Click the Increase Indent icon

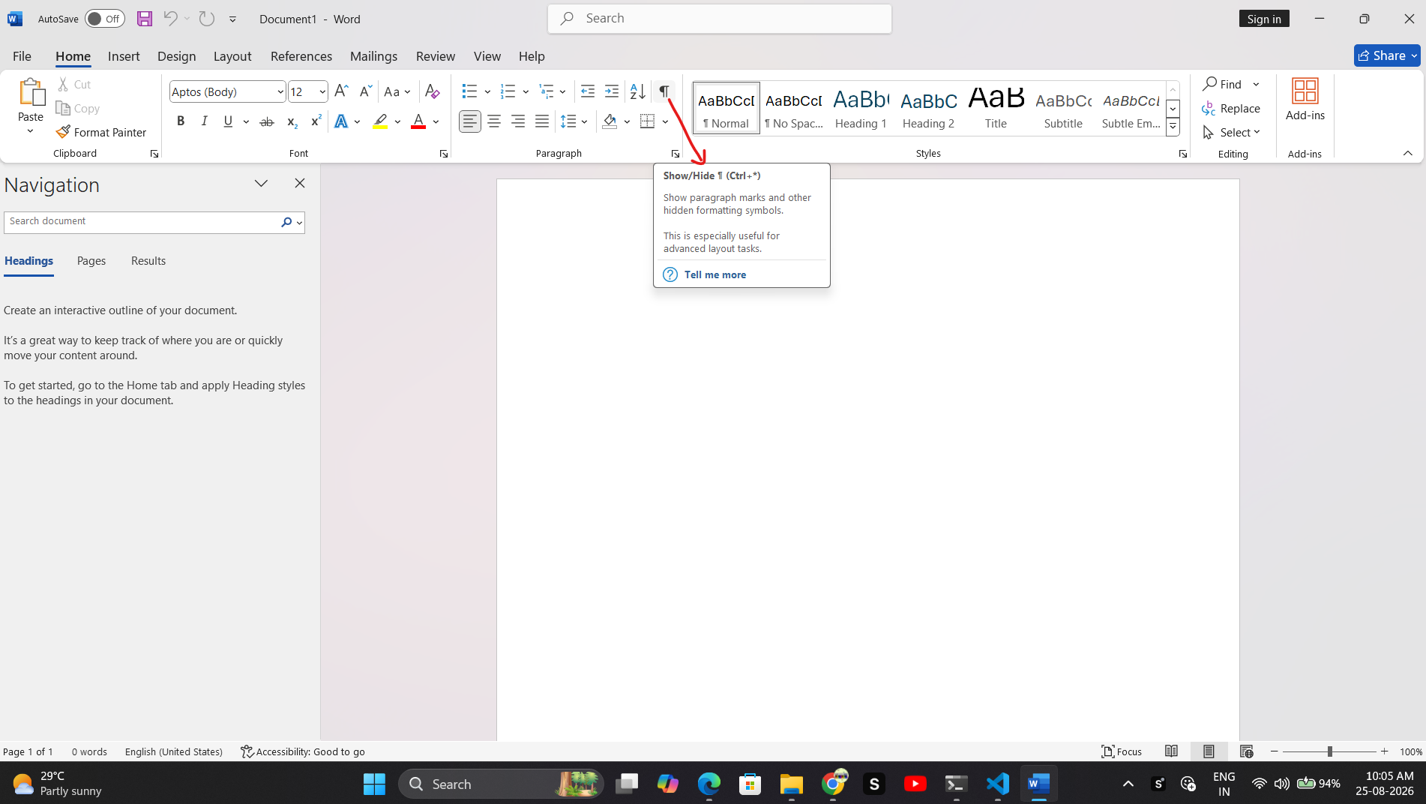pyautogui.click(x=612, y=91)
